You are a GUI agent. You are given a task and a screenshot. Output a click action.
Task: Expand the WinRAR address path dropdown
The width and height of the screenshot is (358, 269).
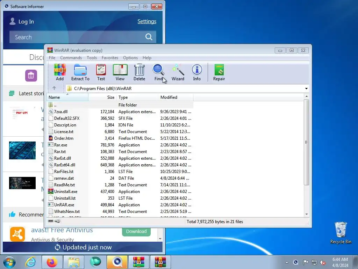click(x=306, y=89)
